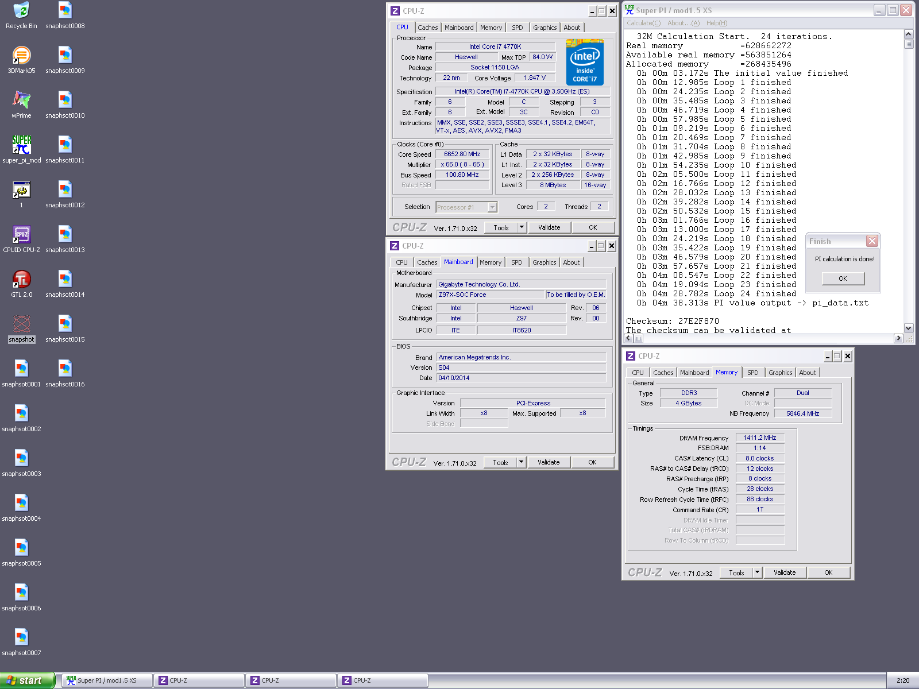Image resolution: width=919 pixels, height=689 pixels.
Task: Select the snapshot desktop icon
Action: point(21,328)
